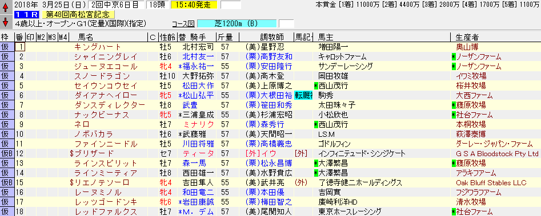Click the 仮B cell for horse 12
The height and width of the screenshot is (216, 541).
(7, 153)
